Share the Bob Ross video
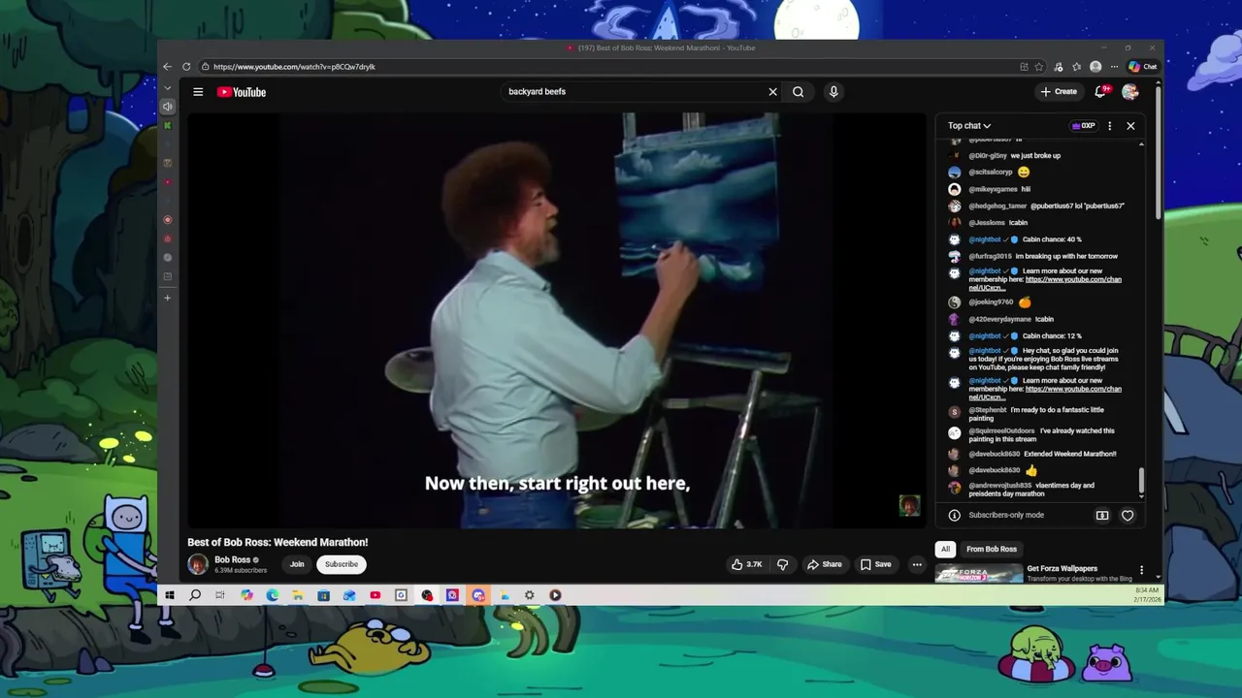 [825, 564]
